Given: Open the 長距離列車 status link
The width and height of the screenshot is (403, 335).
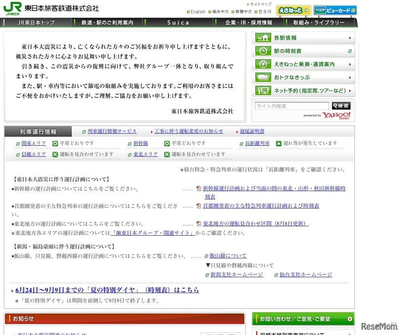Looking at the screenshot, I should (x=257, y=143).
